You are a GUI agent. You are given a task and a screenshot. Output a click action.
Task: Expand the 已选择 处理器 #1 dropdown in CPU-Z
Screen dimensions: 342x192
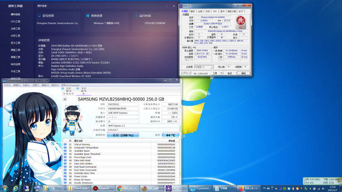point(204,67)
